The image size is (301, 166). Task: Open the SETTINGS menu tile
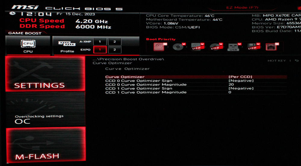click(x=45, y=74)
